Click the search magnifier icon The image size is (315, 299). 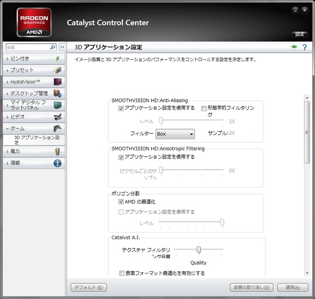(x=53, y=47)
